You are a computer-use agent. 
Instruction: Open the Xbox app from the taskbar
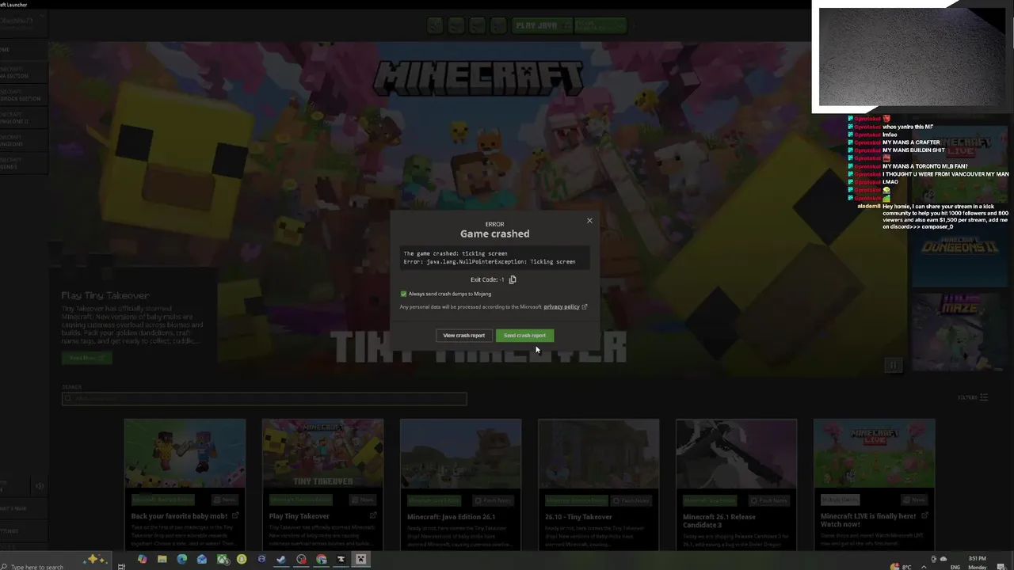point(222,560)
